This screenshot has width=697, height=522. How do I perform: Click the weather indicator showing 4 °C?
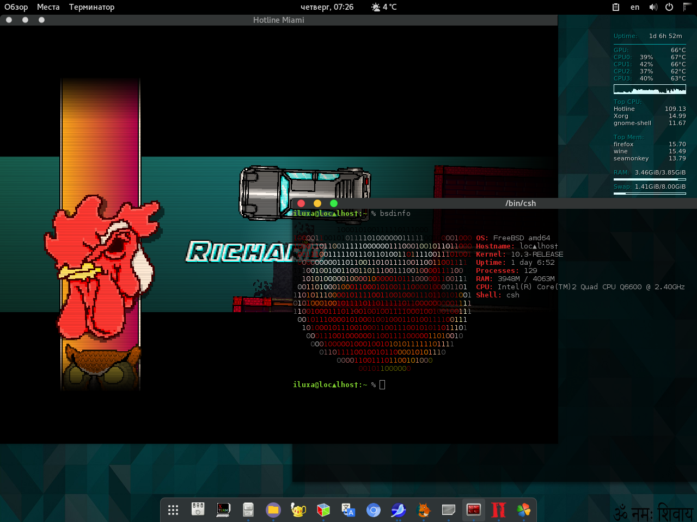click(x=384, y=7)
